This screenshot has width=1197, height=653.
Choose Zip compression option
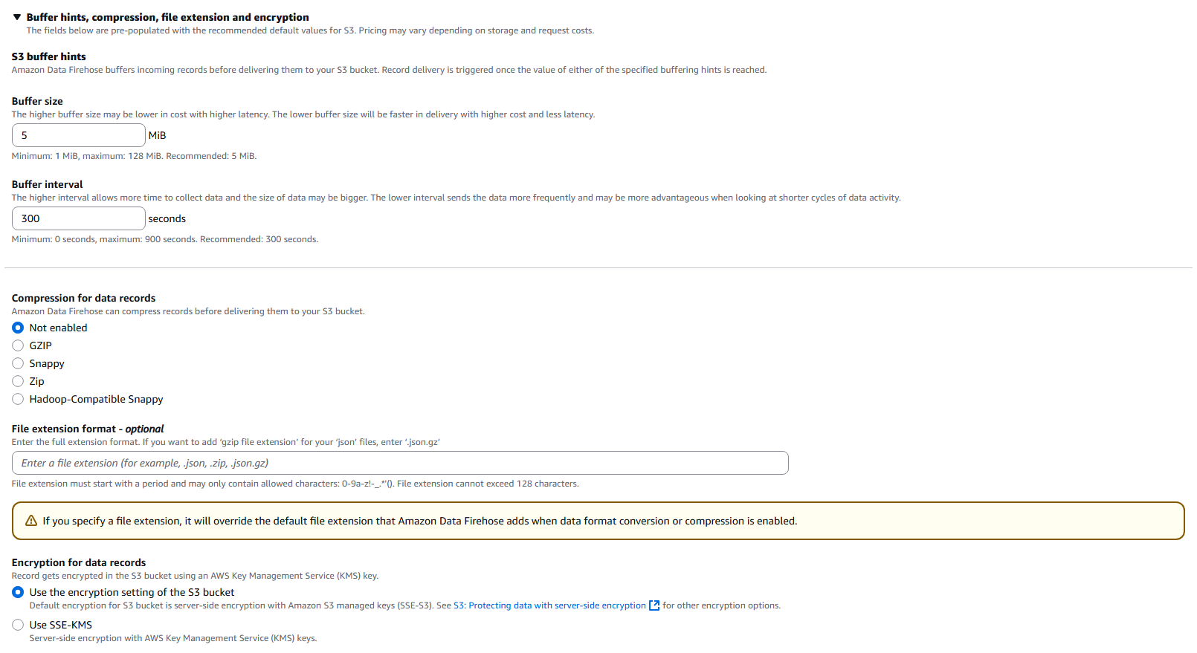pyautogui.click(x=18, y=381)
